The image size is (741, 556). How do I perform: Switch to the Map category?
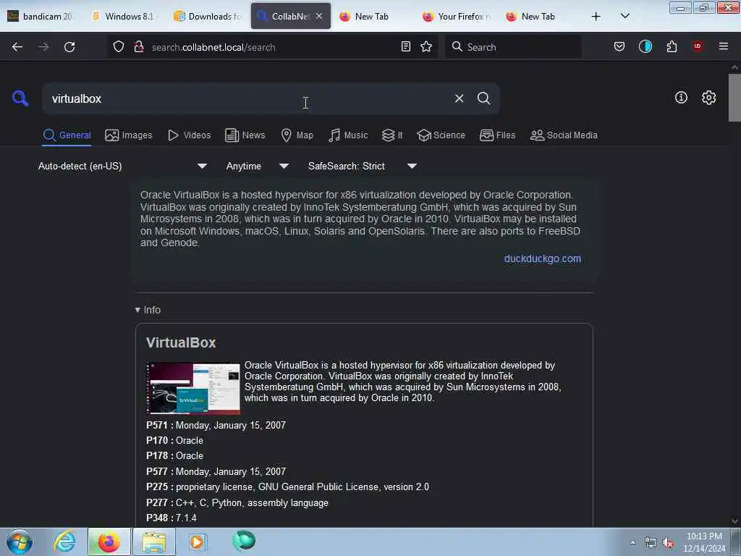[297, 135]
